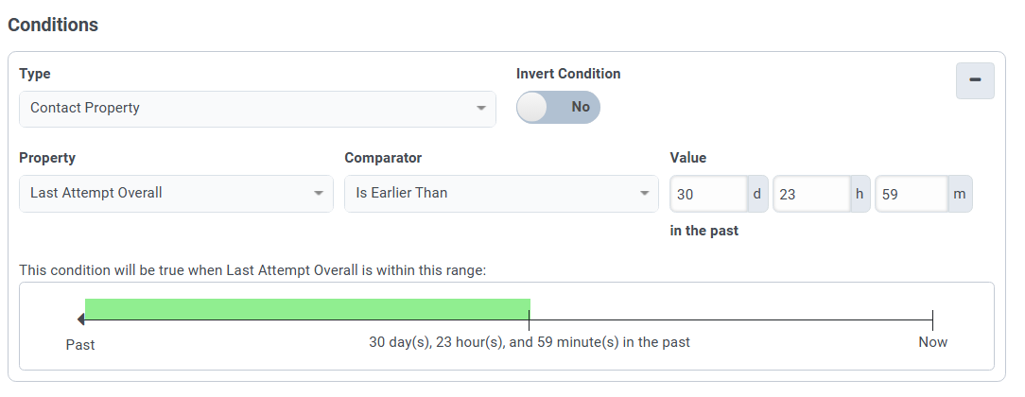Click the Conditions section heading
1025x397 pixels.
[x=53, y=25]
